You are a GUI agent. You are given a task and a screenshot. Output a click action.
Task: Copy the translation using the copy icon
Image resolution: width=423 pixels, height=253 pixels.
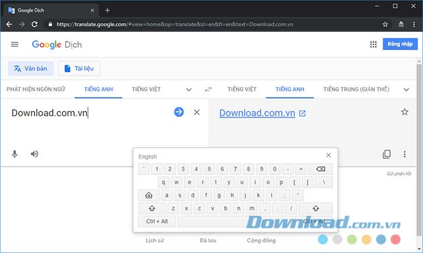387,154
